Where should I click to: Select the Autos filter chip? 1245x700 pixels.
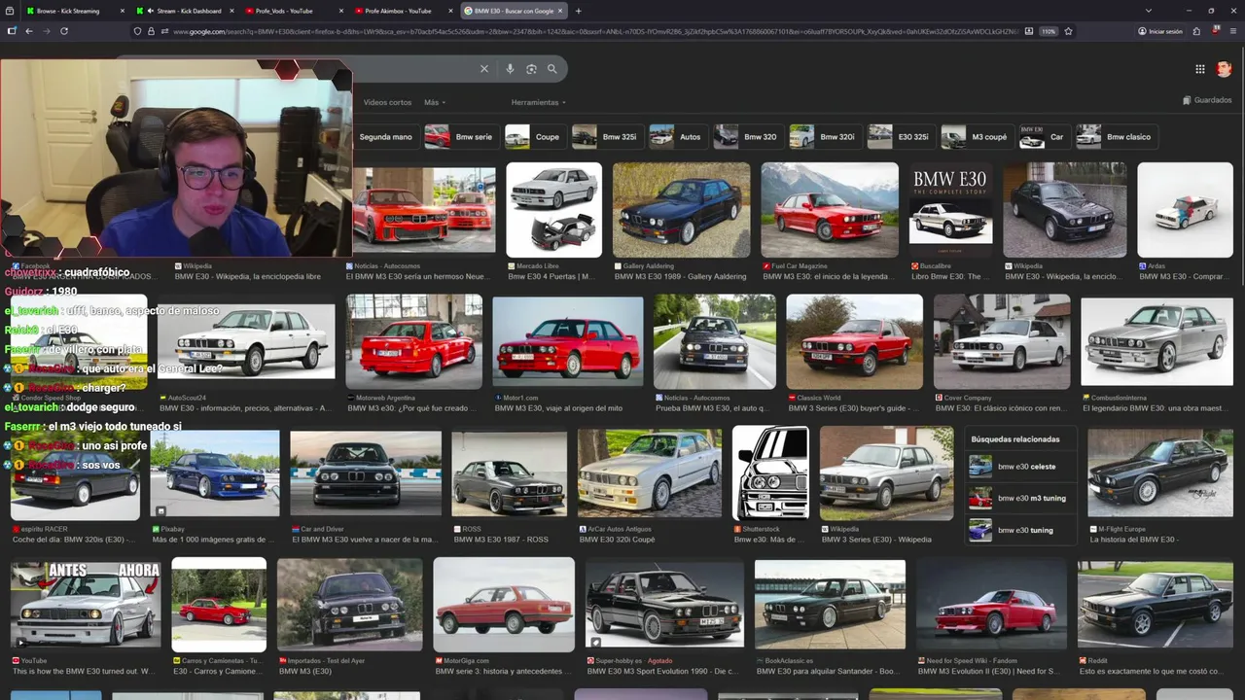click(x=678, y=136)
